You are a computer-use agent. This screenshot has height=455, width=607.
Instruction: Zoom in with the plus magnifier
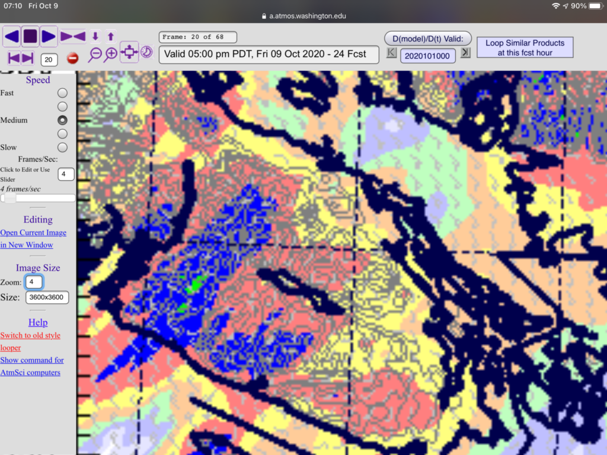click(x=111, y=55)
